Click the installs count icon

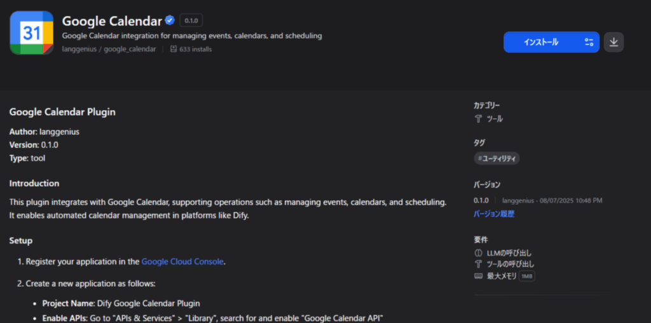click(173, 49)
